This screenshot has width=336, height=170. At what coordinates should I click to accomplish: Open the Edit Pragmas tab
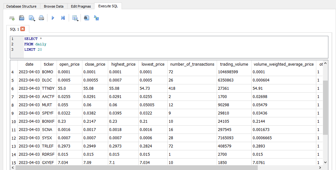click(81, 6)
